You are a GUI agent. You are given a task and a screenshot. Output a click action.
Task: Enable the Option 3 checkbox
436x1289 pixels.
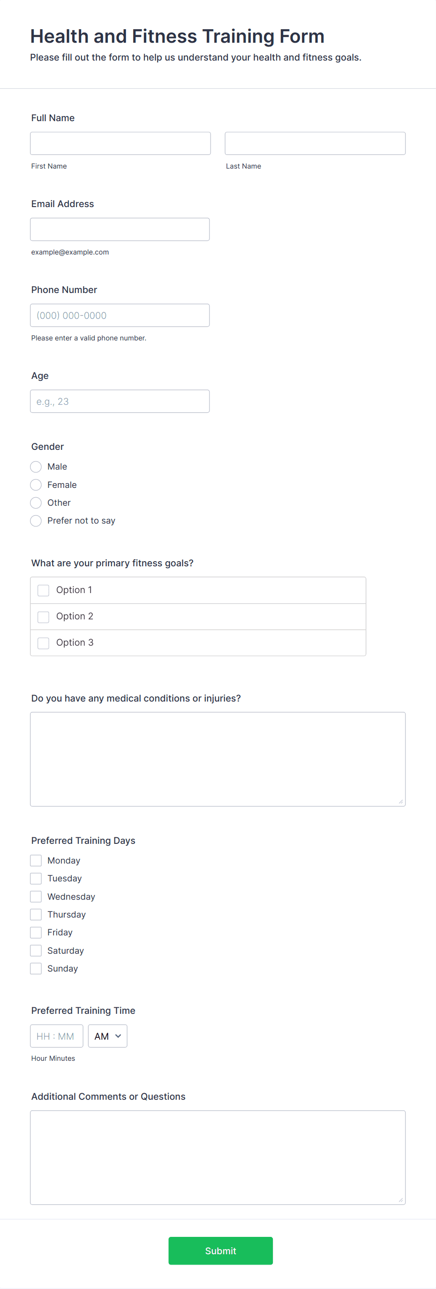(43, 642)
